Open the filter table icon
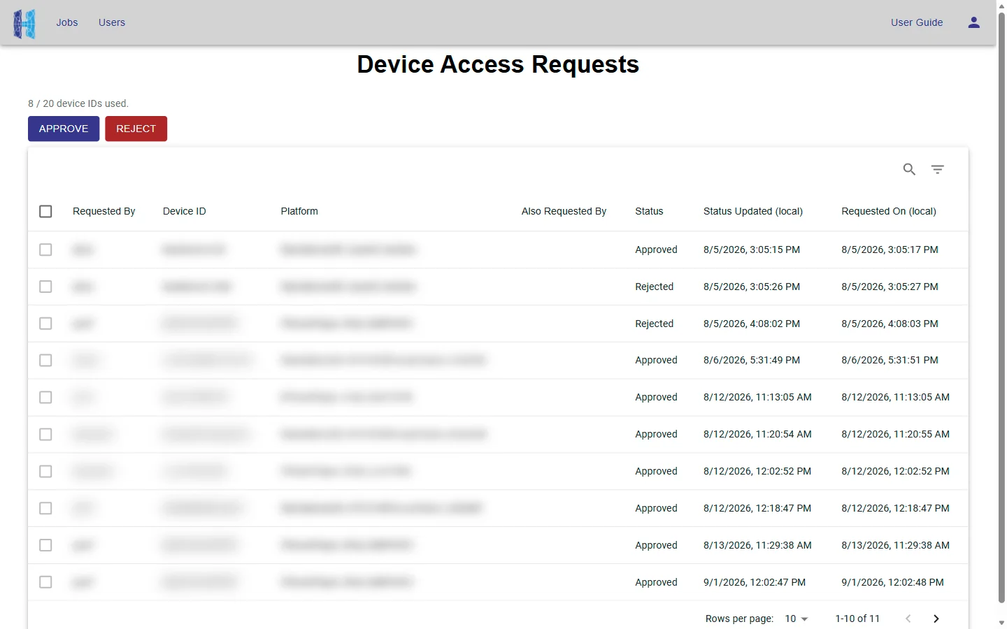Screen dimensions: 1007x629 (938, 169)
